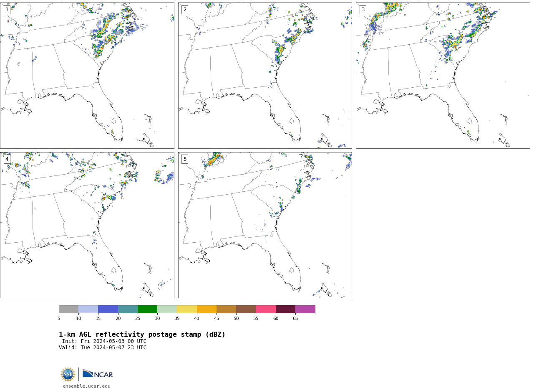The image size is (534, 391).
Task: Click the member number 4 label box
Action: 7,159
